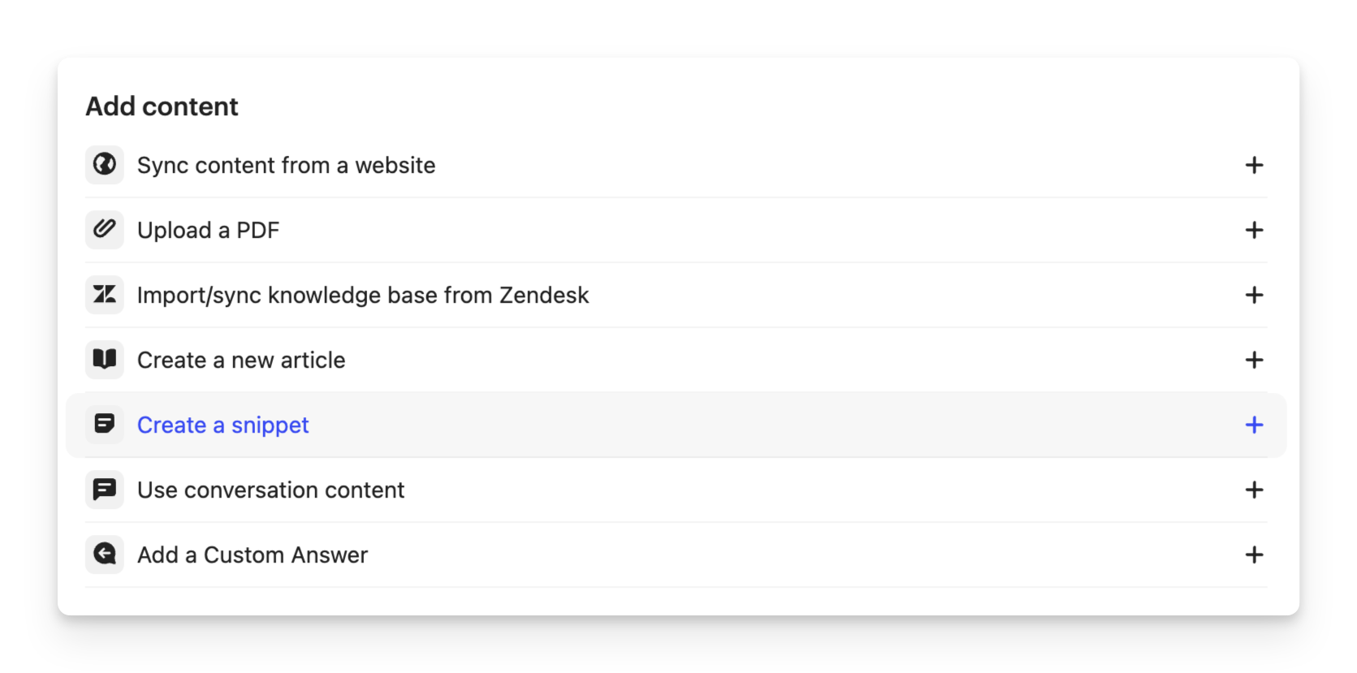Expand Upload a PDF with plus
Screen dimensions: 1357x673
point(1254,230)
